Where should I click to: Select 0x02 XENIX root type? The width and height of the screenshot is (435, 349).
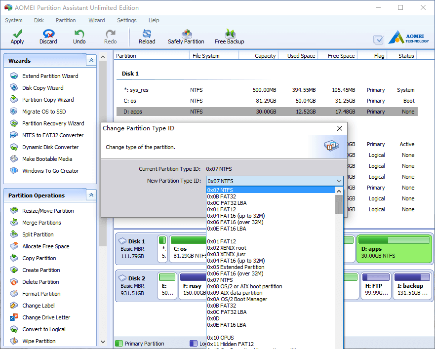click(x=271, y=248)
